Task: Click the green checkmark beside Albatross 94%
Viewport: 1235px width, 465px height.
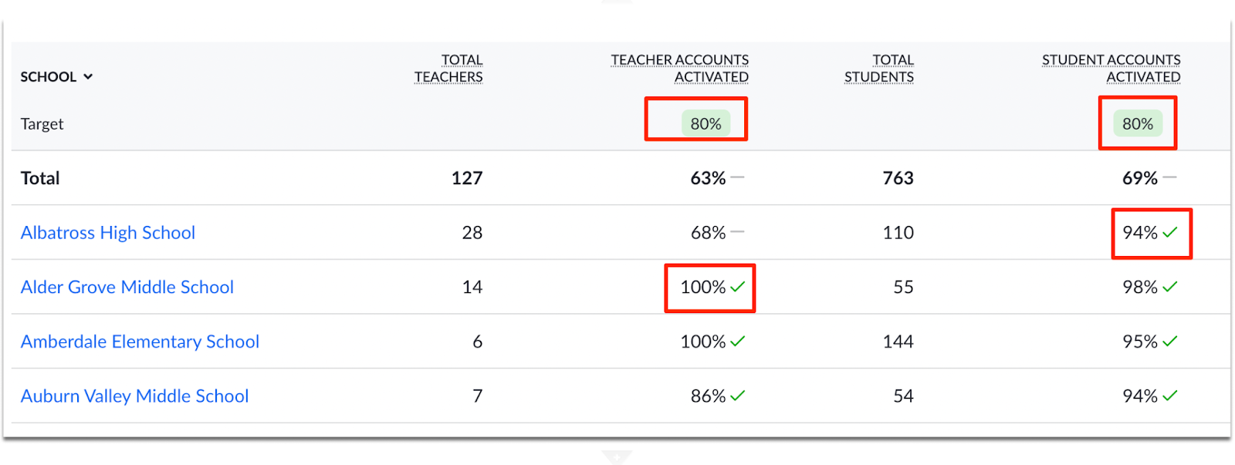Action: tap(1170, 232)
